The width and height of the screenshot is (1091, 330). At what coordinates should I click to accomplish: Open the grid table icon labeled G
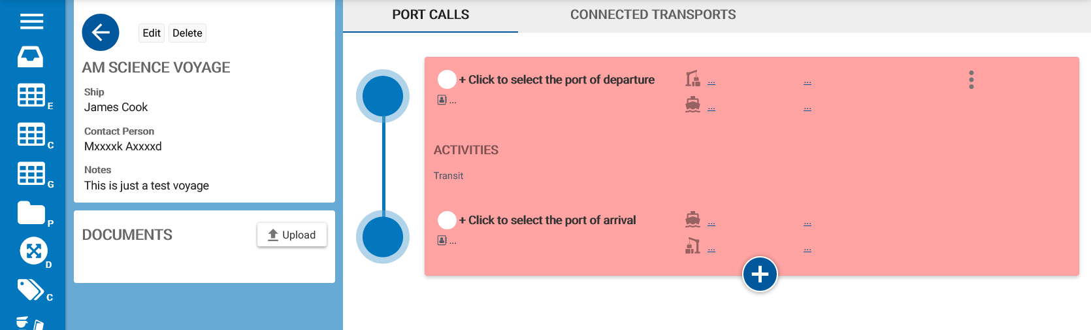pos(31,174)
